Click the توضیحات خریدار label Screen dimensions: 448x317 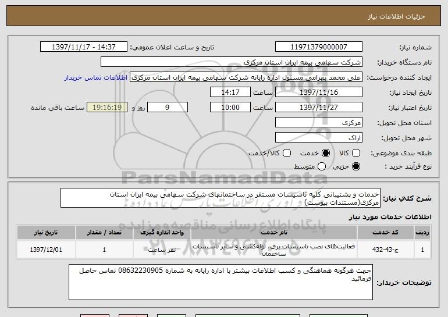click(x=404, y=283)
